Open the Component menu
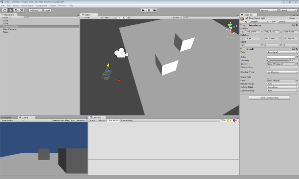 [41, 5]
